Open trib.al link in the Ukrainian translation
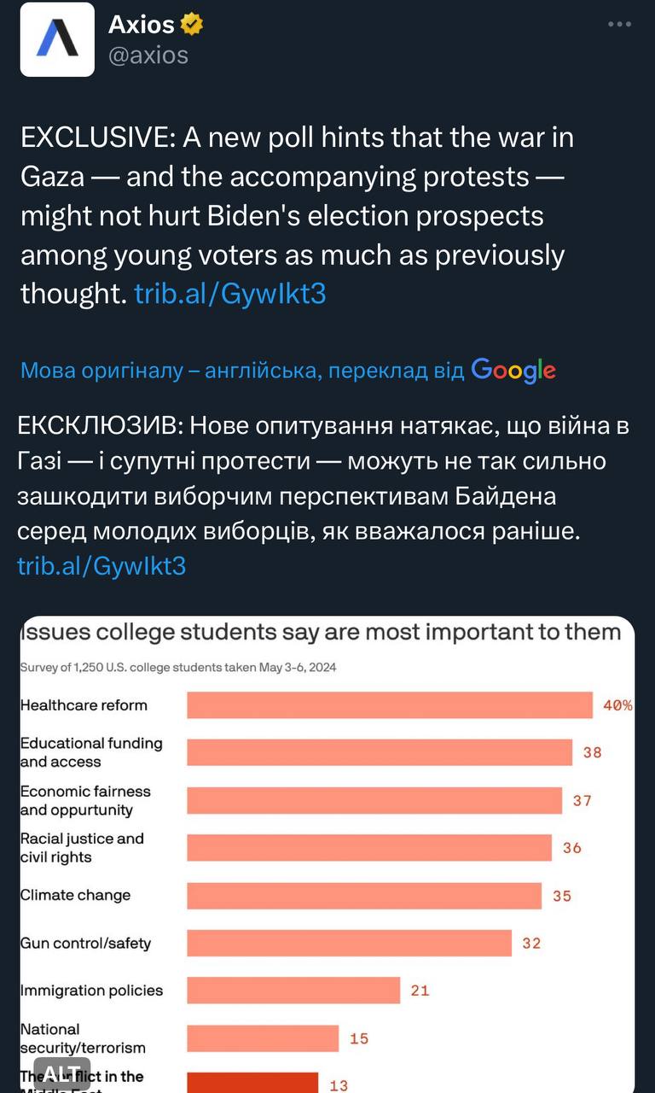The height and width of the screenshot is (1093, 655). [x=101, y=565]
